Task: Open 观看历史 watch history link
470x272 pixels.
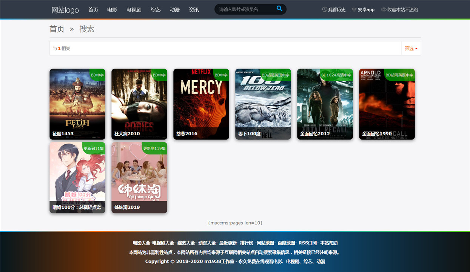Action: point(337,10)
